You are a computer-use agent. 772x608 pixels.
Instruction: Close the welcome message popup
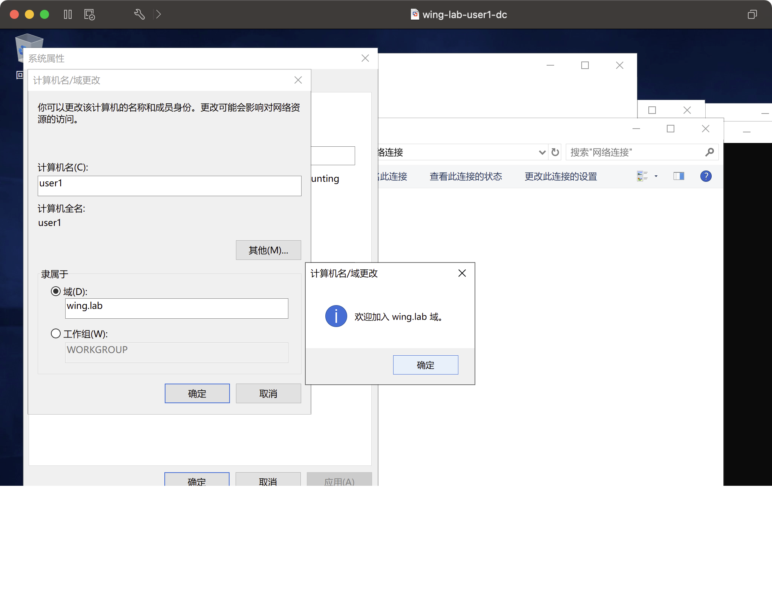(462, 273)
